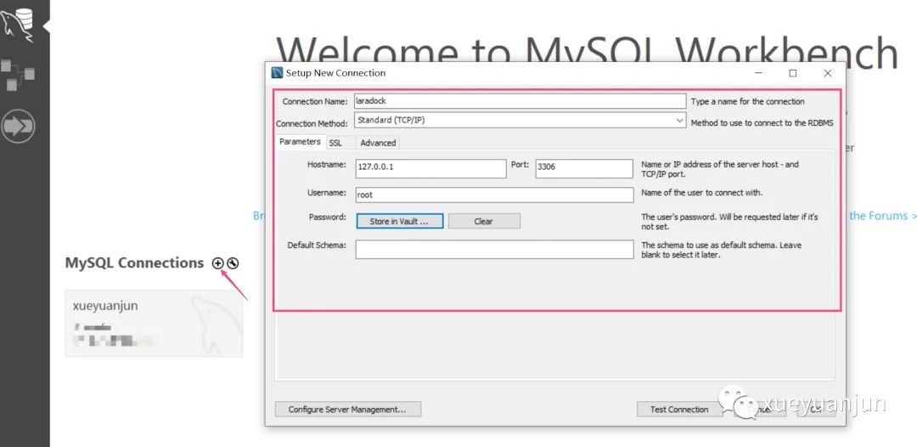This screenshot has height=447, width=917.
Task: Switch to the SSL tab
Action: [x=335, y=143]
